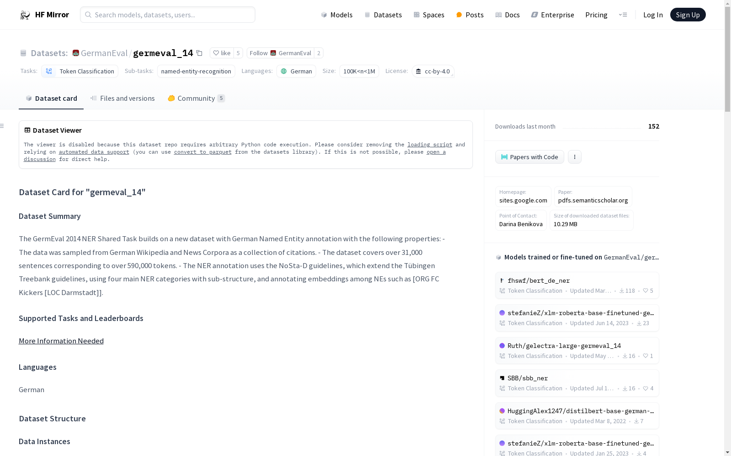Viewport: 731px width, 456px height.
Task: Open the Docs navigation item
Action: [x=508, y=15]
